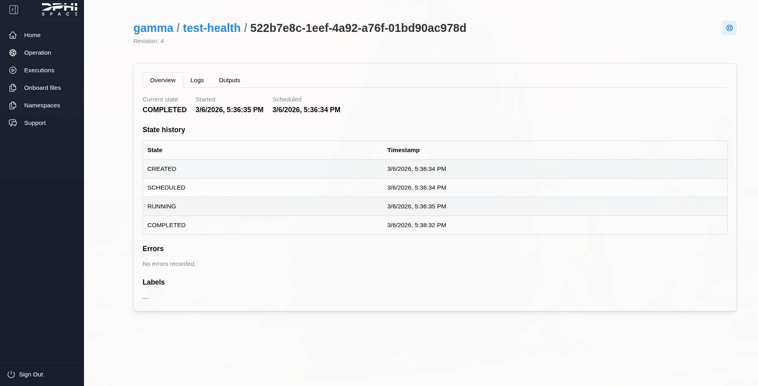Click the Sign Out power icon
The image size is (758, 386).
[11, 374]
